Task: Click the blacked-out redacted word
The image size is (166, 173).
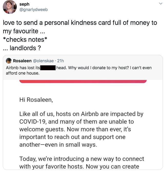Action: [48, 68]
